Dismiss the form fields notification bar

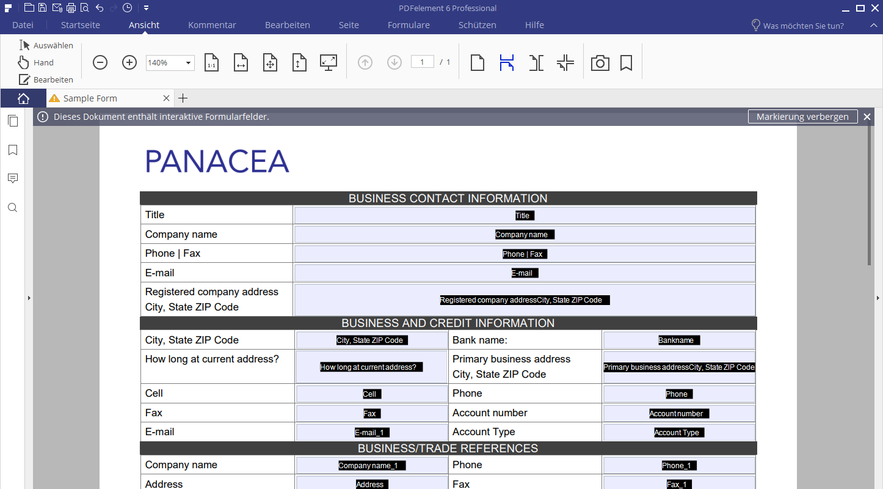coord(867,117)
